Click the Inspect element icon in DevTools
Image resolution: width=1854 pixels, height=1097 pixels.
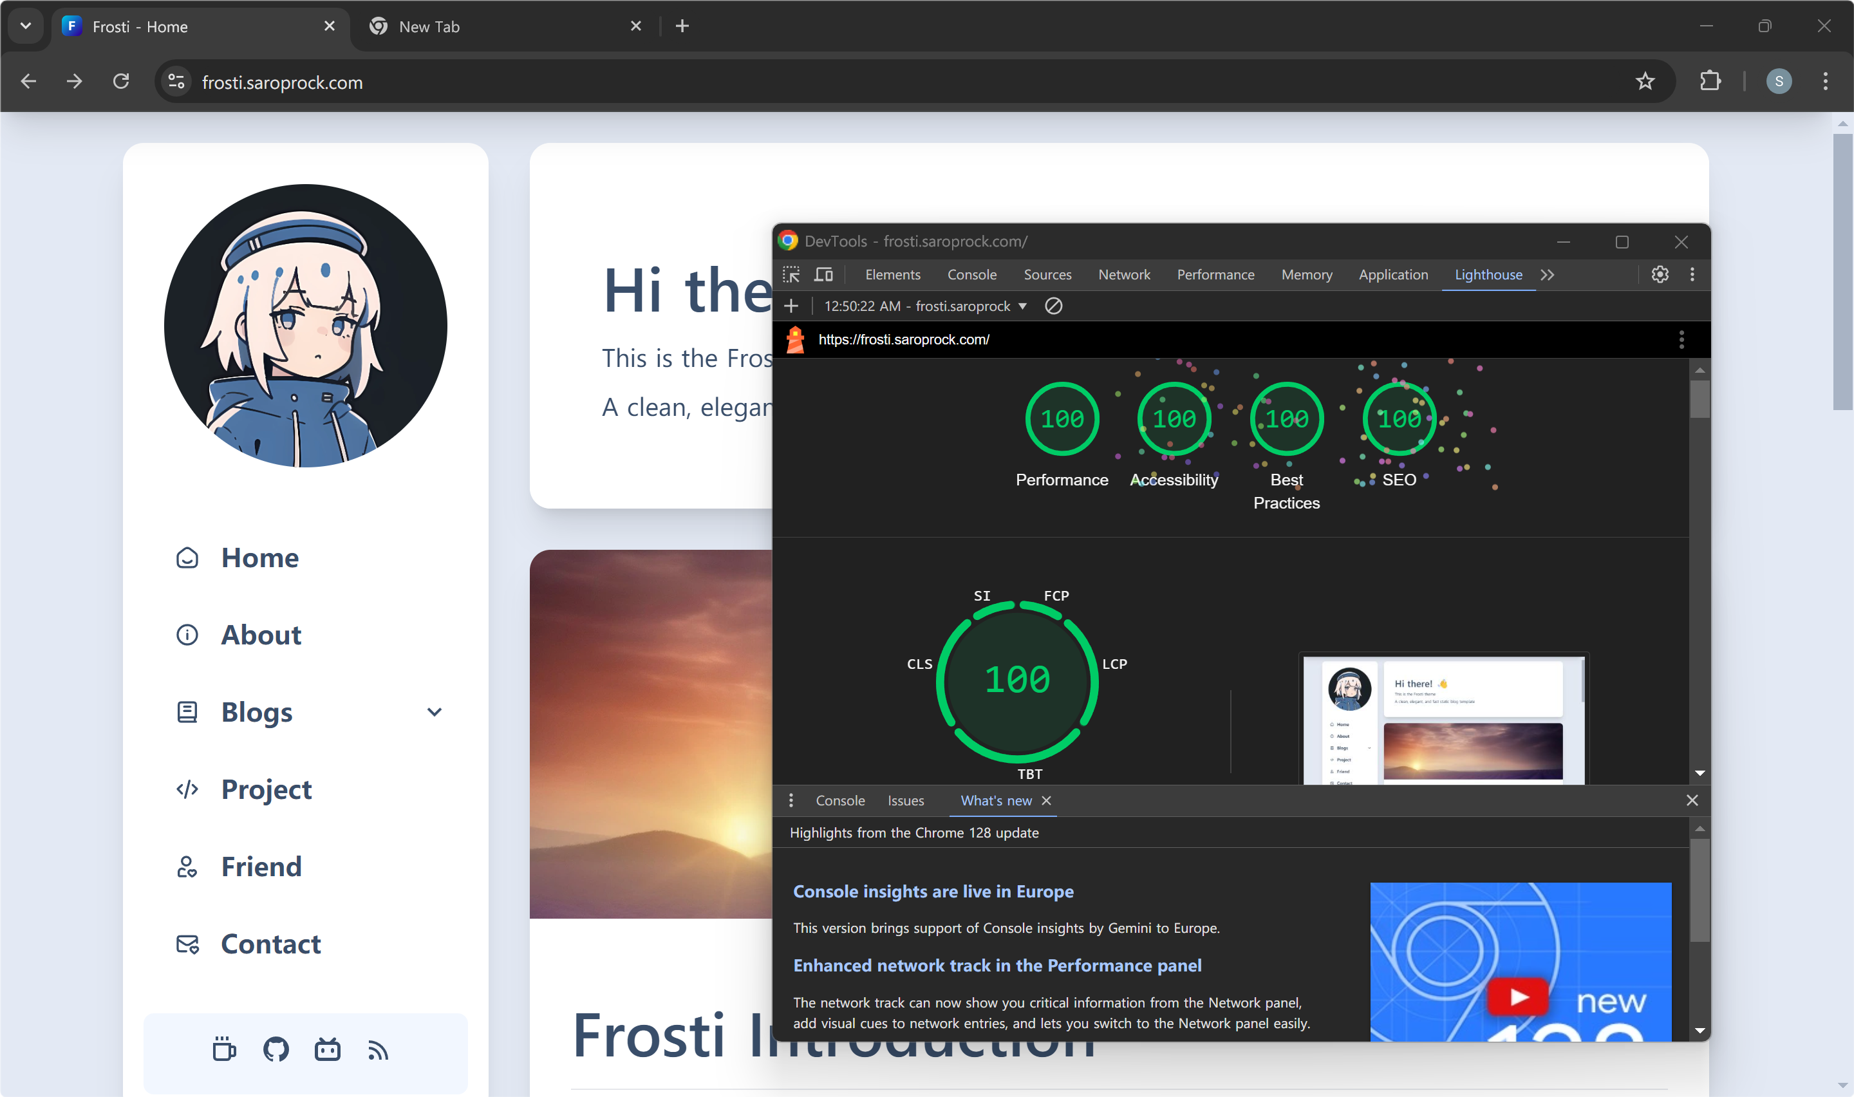pyautogui.click(x=792, y=274)
